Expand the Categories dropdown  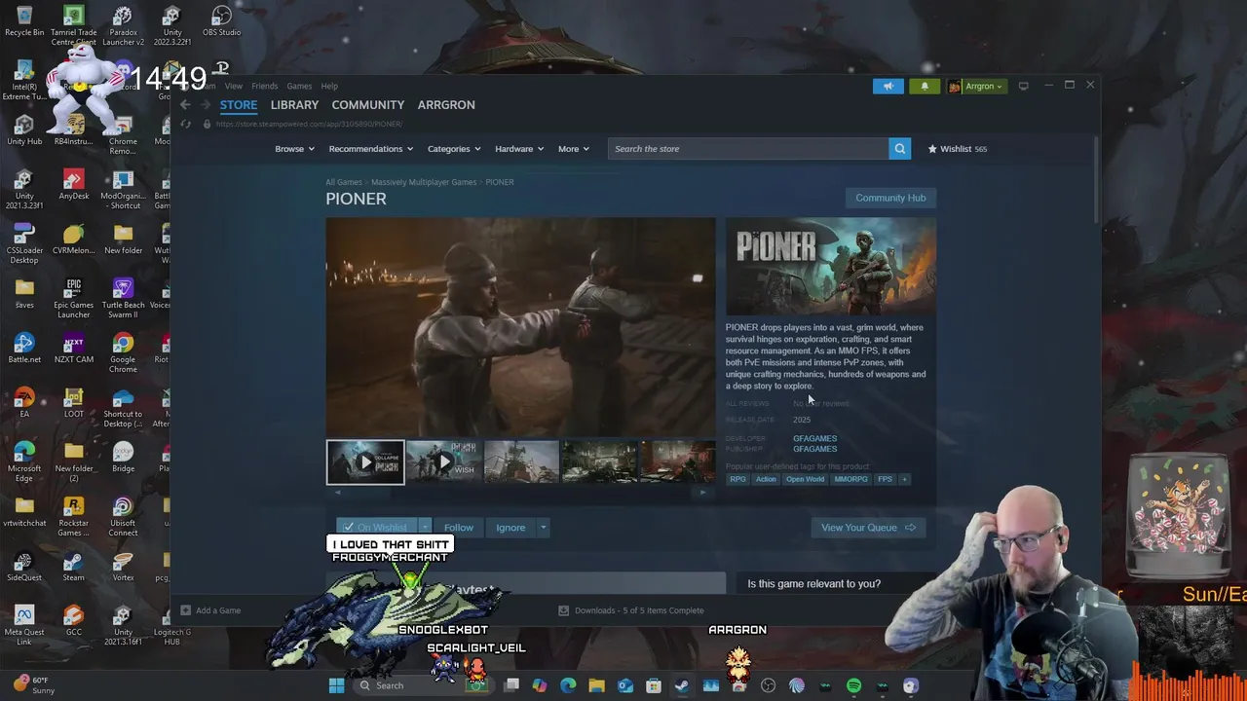454,149
